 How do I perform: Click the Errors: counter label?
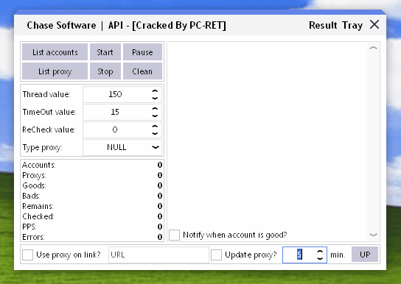[x=33, y=237]
